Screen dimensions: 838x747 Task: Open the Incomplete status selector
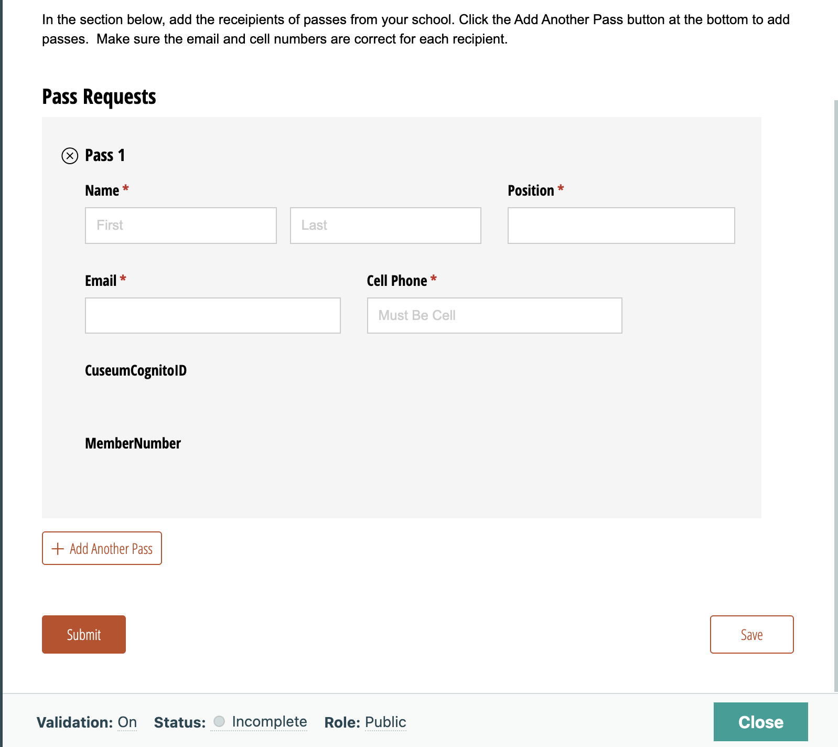coord(269,722)
